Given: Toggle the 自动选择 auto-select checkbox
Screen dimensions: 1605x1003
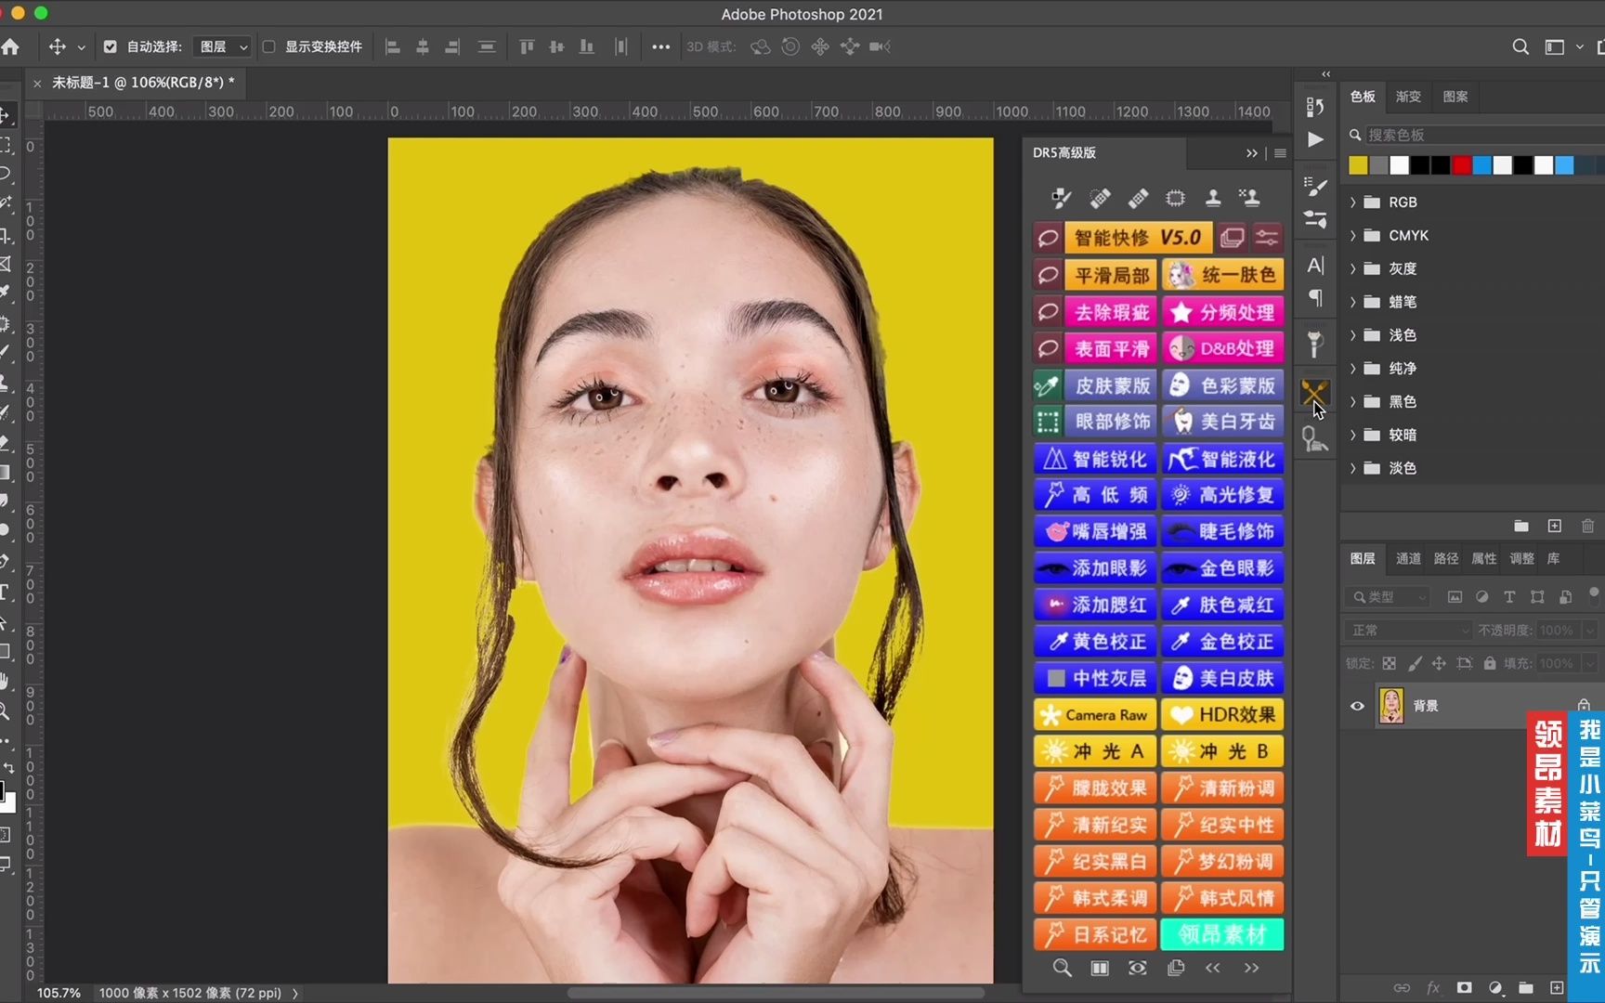Looking at the screenshot, I should (111, 46).
